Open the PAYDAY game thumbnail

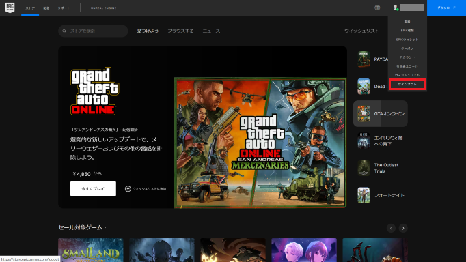[x=364, y=59]
